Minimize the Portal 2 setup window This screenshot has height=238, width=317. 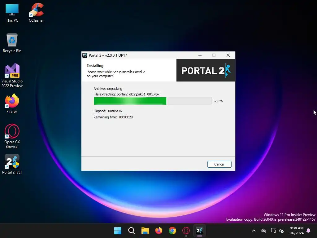pos(200,55)
